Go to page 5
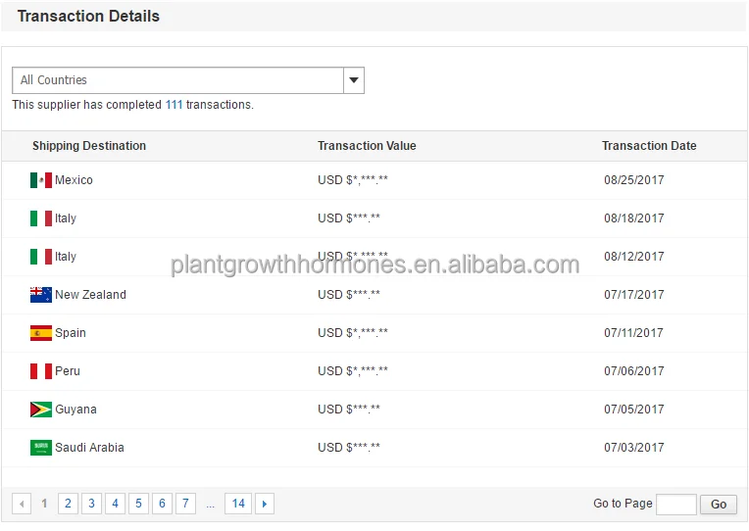 point(138,504)
